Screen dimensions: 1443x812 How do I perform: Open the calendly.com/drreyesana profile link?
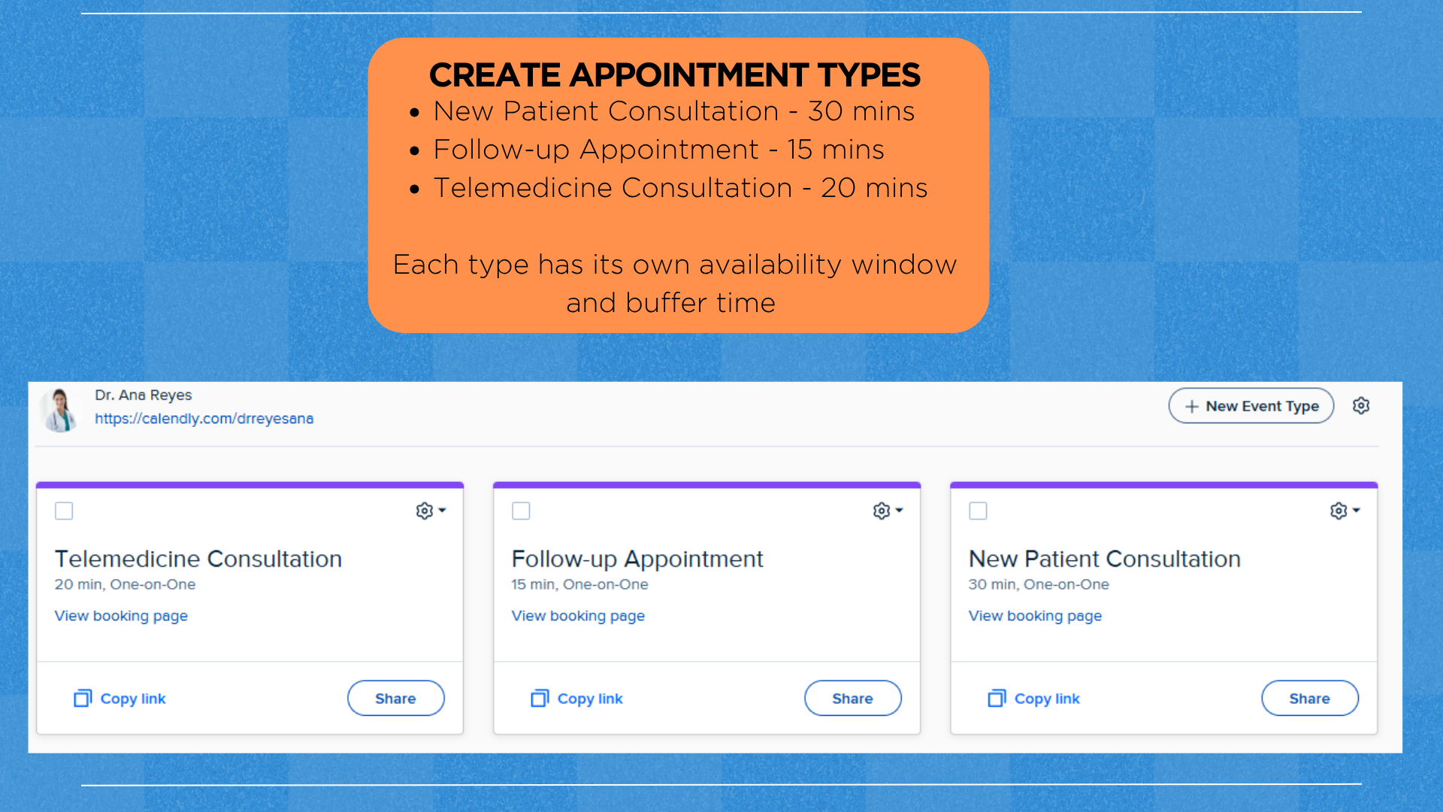pos(204,419)
